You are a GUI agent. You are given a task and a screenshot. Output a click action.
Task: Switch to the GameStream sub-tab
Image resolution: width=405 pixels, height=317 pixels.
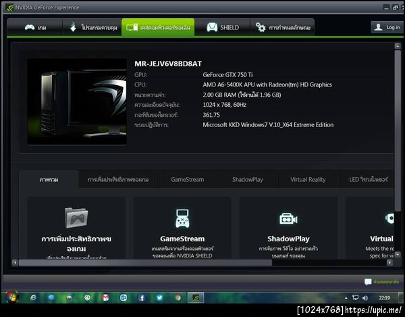(187, 179)
